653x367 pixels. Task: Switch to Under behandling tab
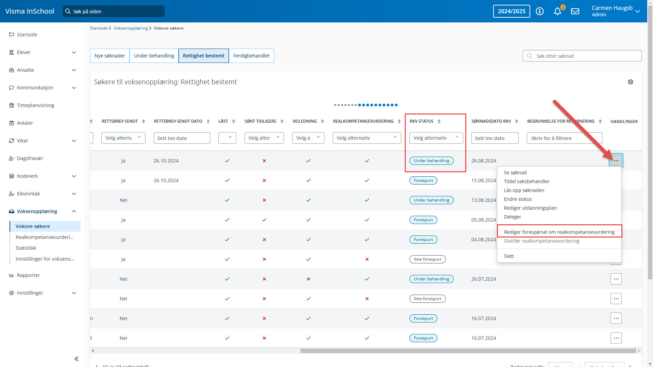[154, 56]
